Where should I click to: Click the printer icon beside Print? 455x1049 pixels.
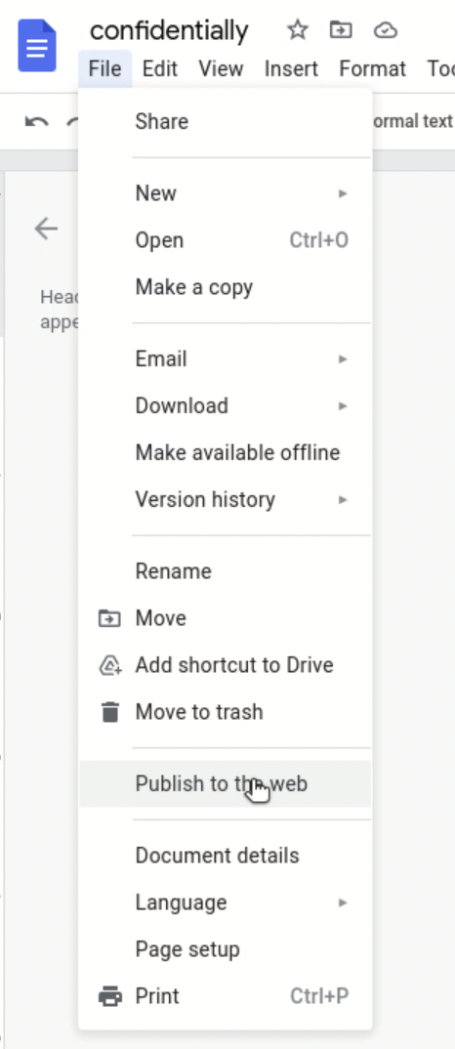[110, 997]
